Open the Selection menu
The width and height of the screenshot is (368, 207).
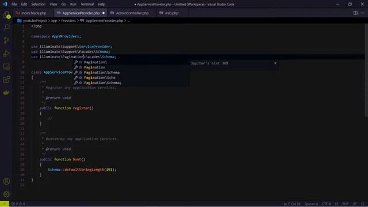[x=39, y=4]
